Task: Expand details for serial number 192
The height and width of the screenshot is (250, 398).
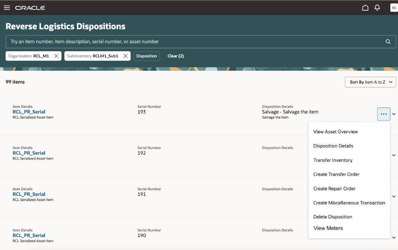Action: [x=394, y=155]
